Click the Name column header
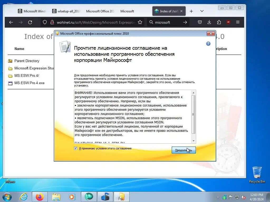Image resolution: width=270 pixels, height=202 pixels. click(19, 49)
